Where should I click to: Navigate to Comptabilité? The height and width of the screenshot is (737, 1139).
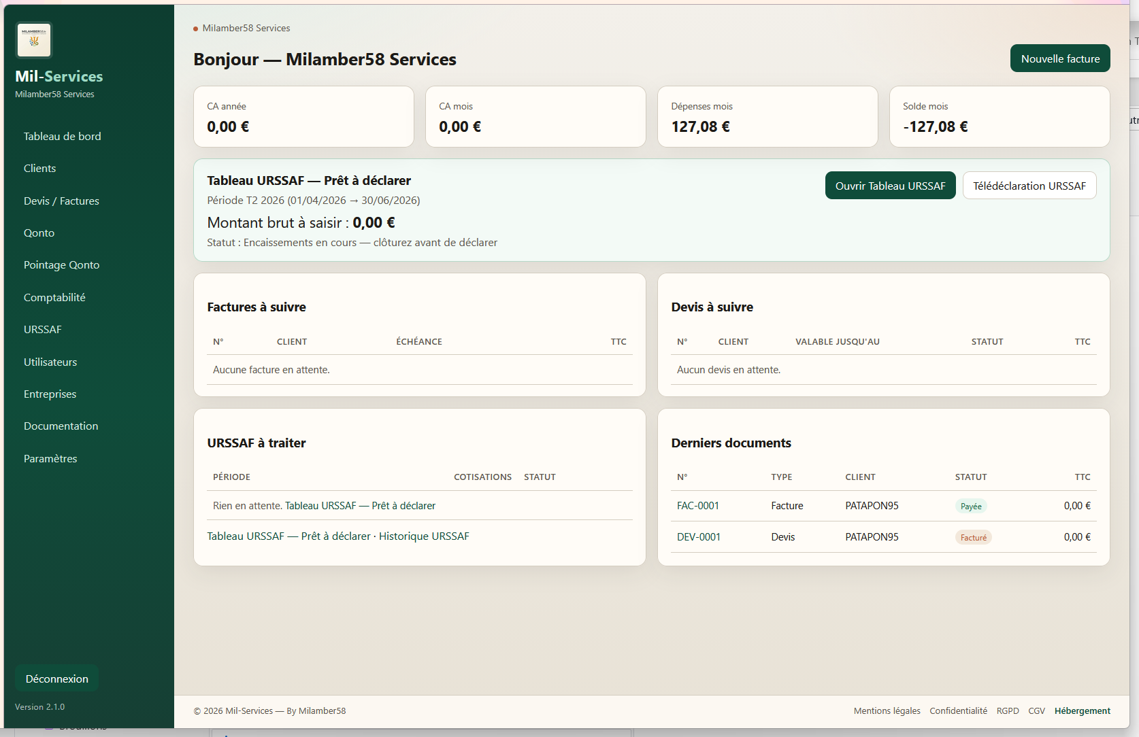[54, 298]
